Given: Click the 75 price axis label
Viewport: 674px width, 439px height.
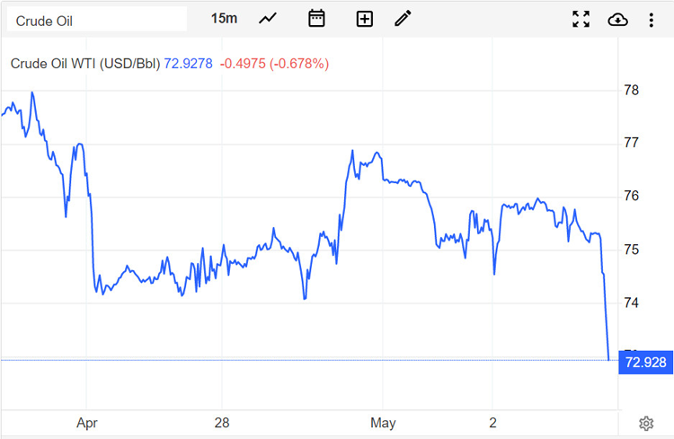Looking at the screenshot, I should (632, 250).
